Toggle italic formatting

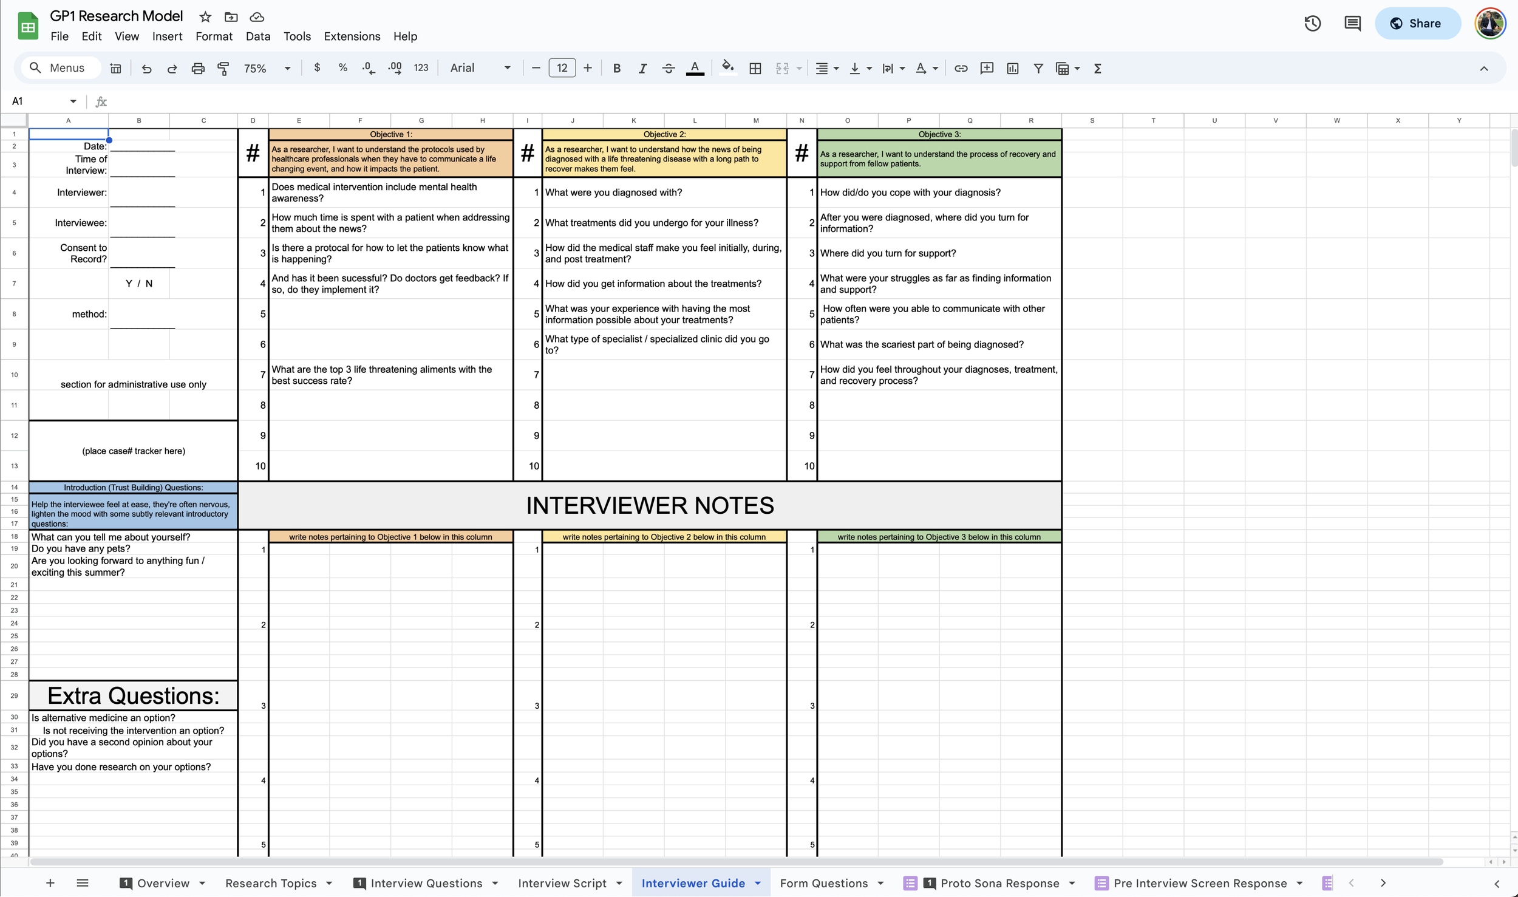(x=642, y=69)
